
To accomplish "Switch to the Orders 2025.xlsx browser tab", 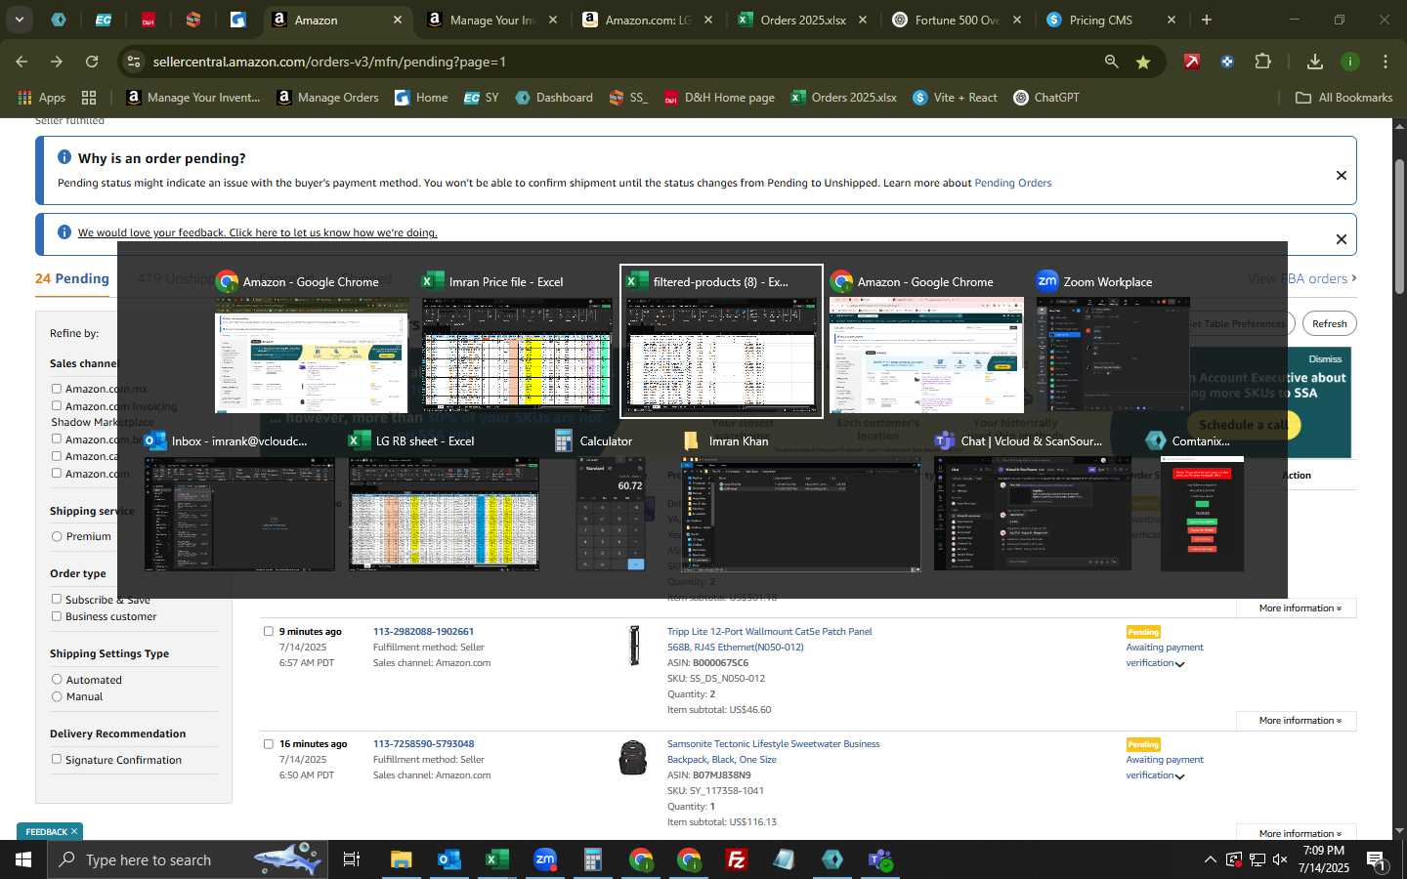I will (802, 20).
